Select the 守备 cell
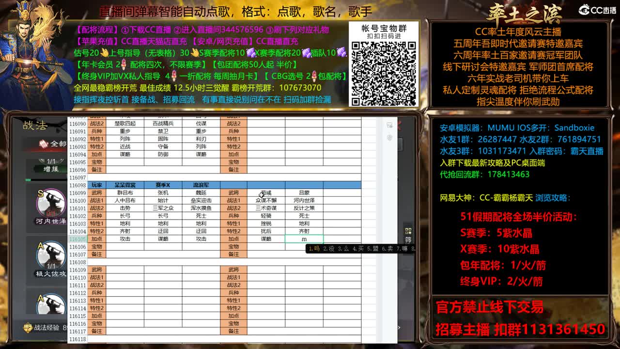The height and width of the screenshot is (349, 620). [163, 147]
